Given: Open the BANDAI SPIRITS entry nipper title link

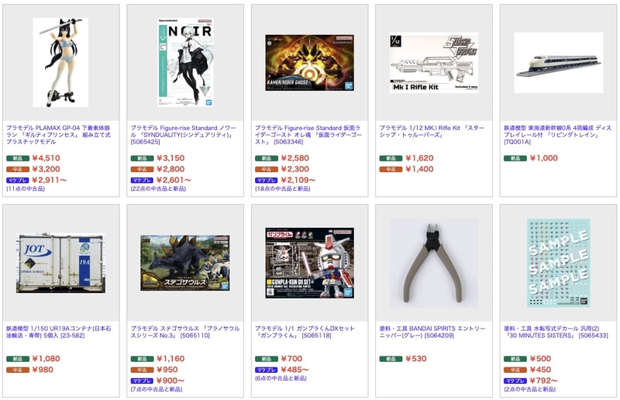Looking at the screenshot, I should [432, 332].
